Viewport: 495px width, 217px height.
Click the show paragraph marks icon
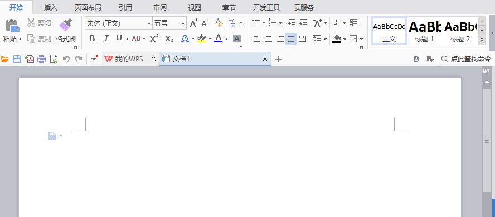[337, 23]
